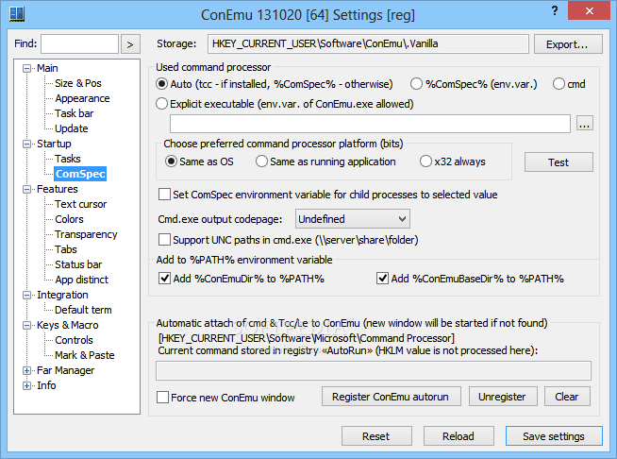
Task: Select Startup in settings tree
Action: (54, 144)
